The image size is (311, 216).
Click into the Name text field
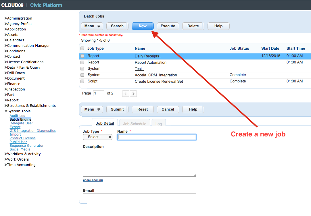(x=157, y=137)
